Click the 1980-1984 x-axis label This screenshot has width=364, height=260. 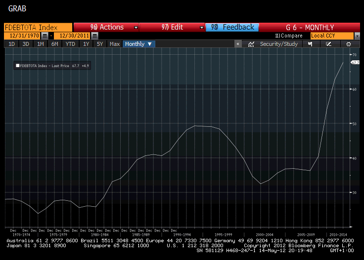pos(99,234)
